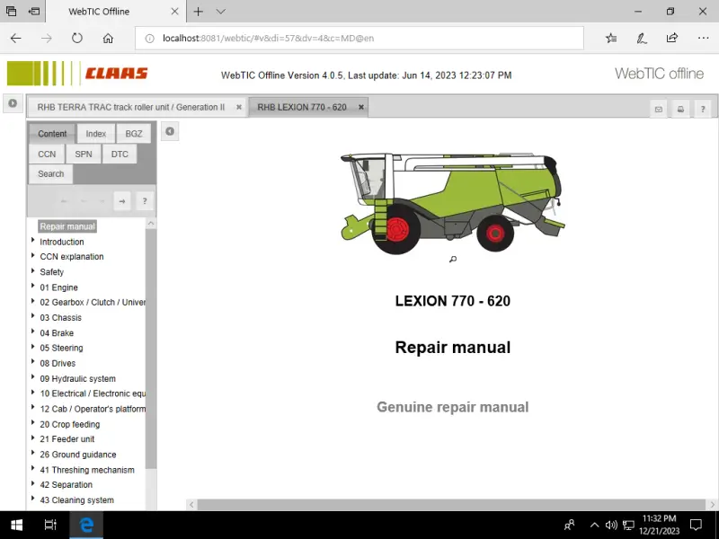Click the print icon above the document
The height and width of the screenshot is (539, 719).
click(x=680, y=108)
